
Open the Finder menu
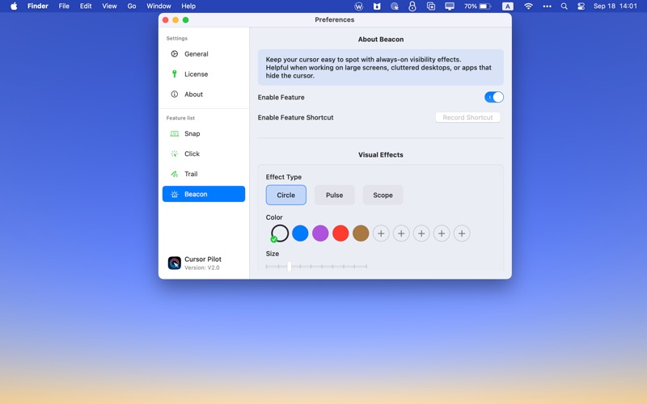click(38, 6)
